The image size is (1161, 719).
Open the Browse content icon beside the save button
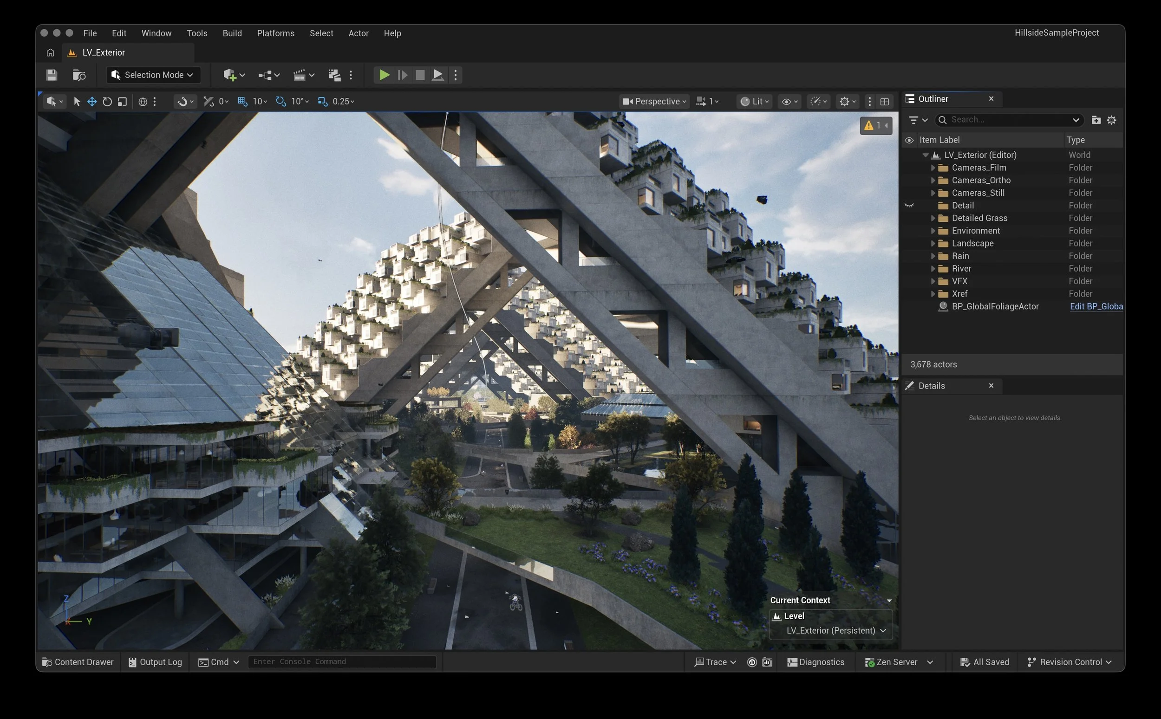click(79, 75)
